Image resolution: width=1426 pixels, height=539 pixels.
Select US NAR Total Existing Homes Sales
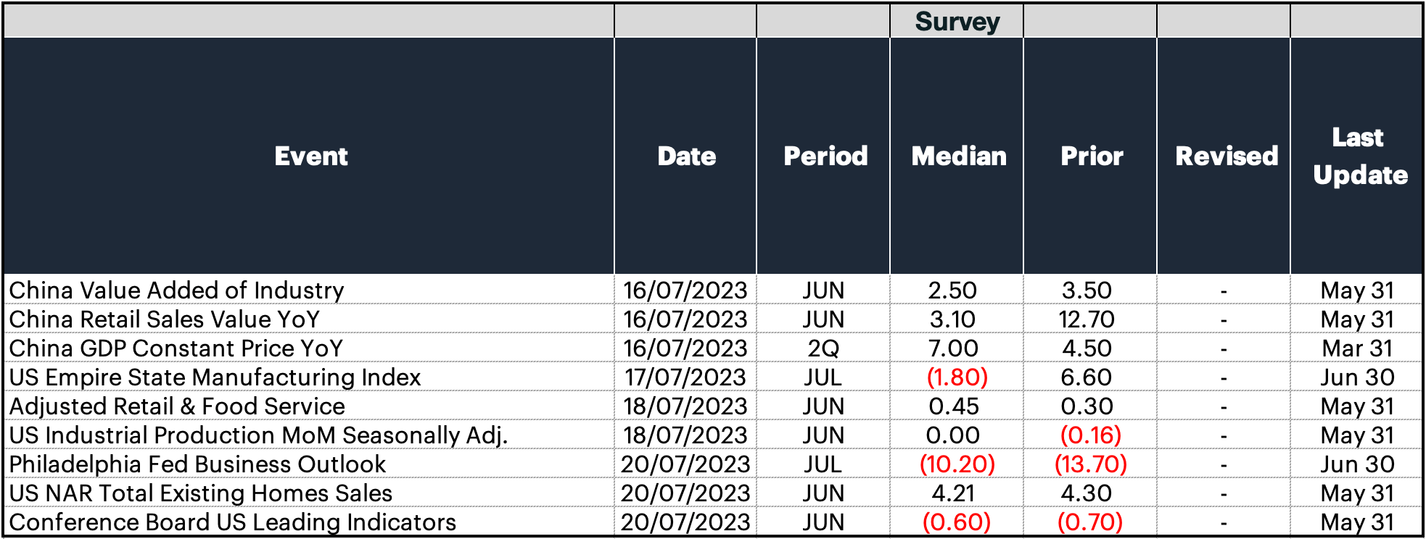pos(200,493)
